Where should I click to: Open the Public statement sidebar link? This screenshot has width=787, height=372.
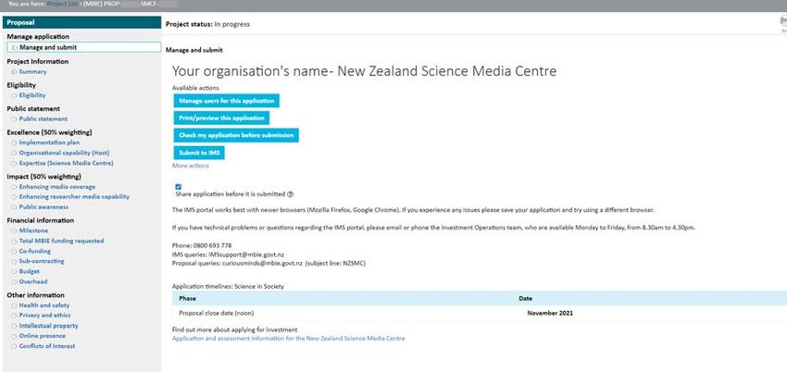pyautogui.click(x=44, y=118)
